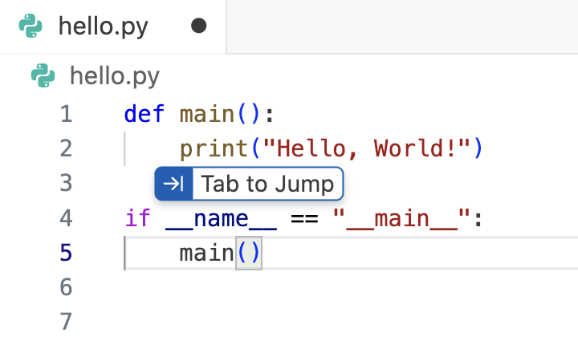
Task: Click the main function name on line 1
Action: 207,114
